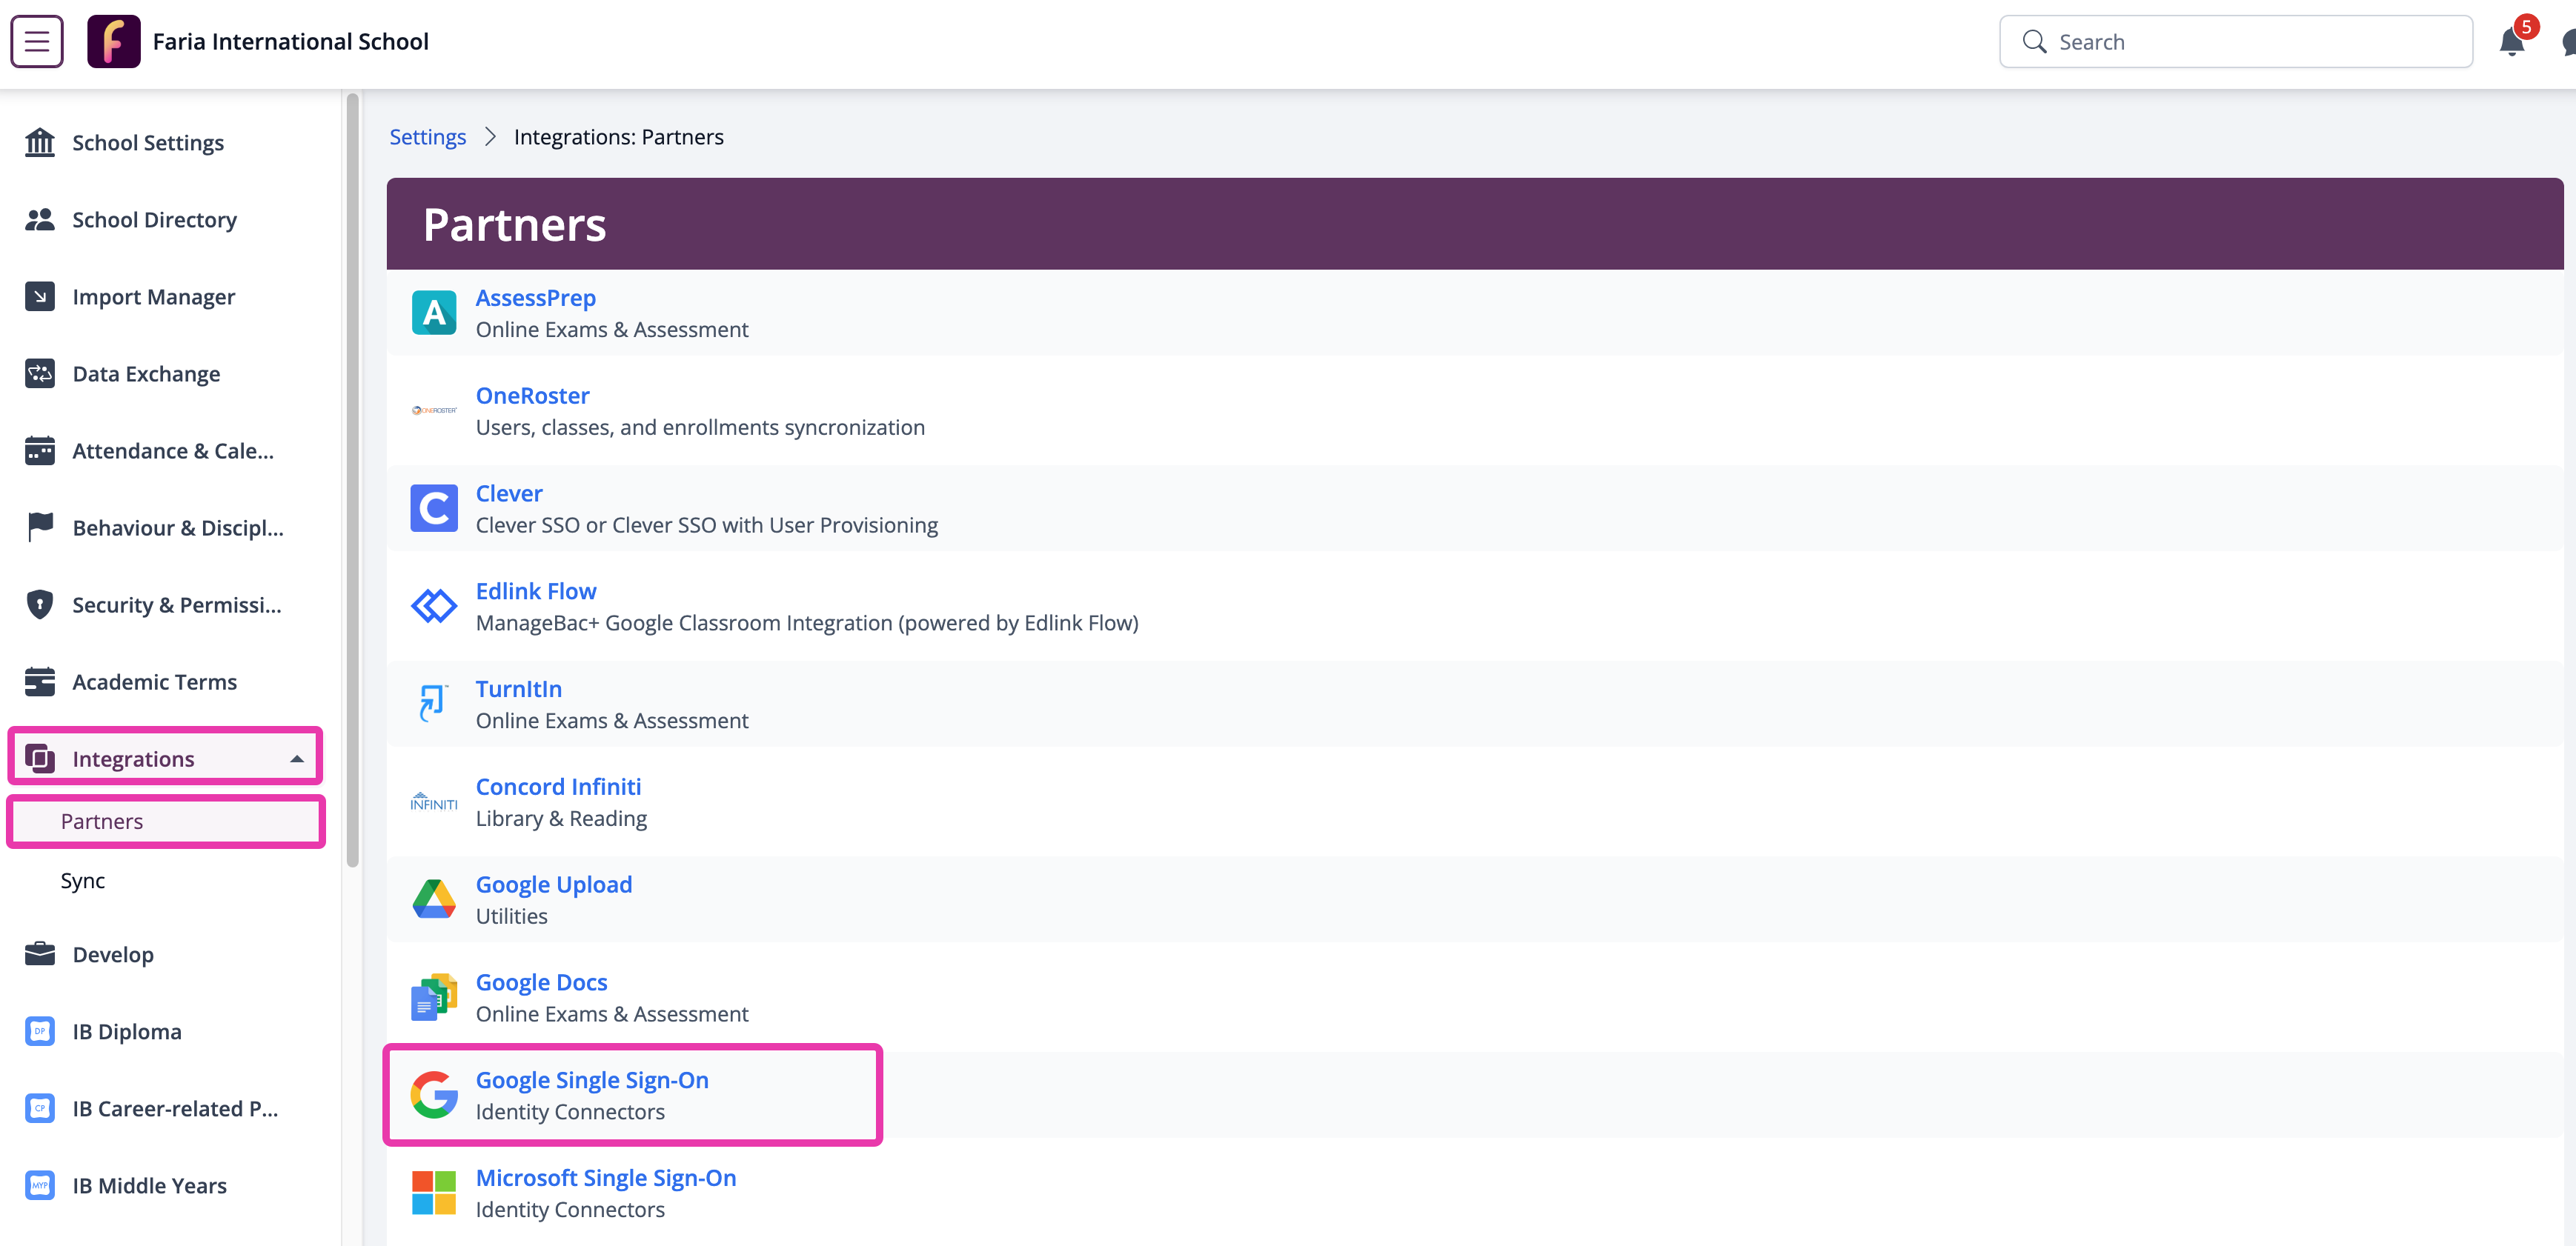Click the Academic Terms icon
The height and width of the screenshot is (1246, 2576).
(x=39, y=681)
